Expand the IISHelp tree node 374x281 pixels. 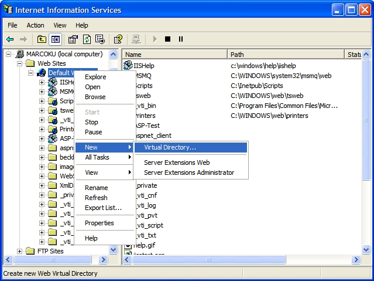coord(42,82)
